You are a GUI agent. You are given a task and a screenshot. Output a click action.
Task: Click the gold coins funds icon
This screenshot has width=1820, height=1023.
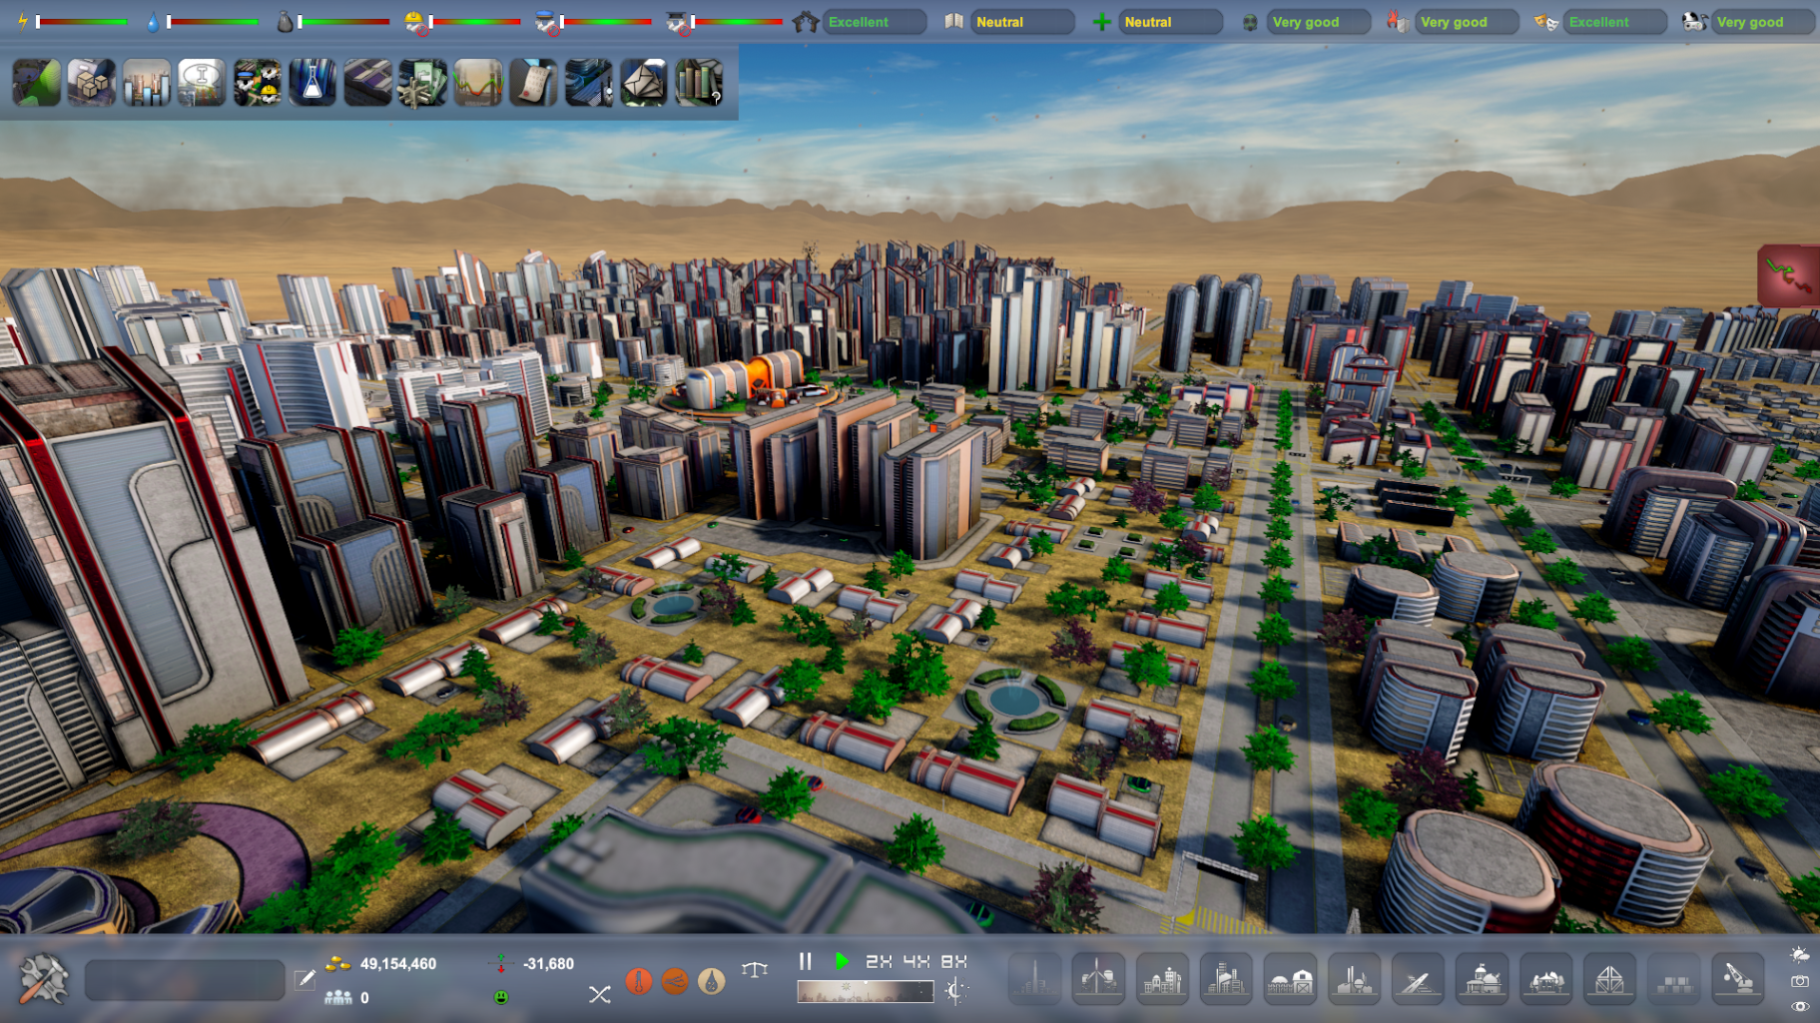(x=337, y=964)
